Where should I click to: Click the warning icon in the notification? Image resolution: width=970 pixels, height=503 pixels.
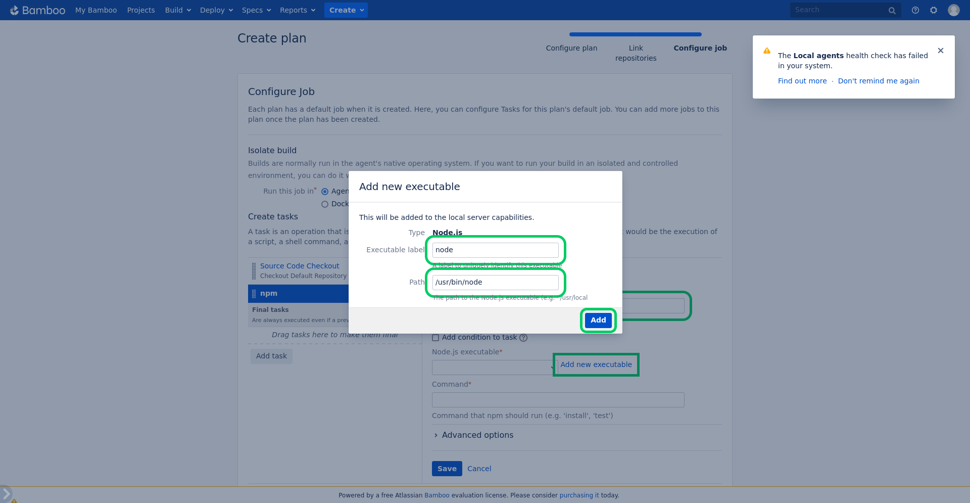point(767,51)
